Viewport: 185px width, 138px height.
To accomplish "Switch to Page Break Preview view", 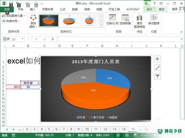I will click(136, 135).
